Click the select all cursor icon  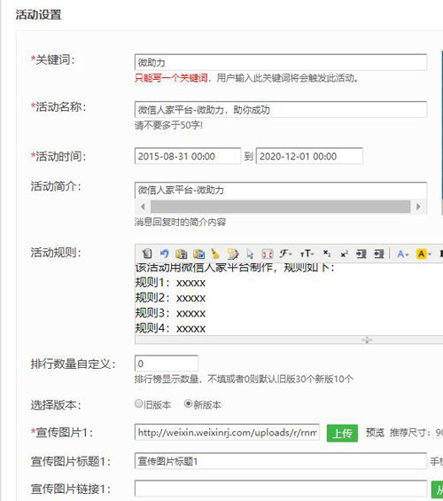click(x=250, y=254)
